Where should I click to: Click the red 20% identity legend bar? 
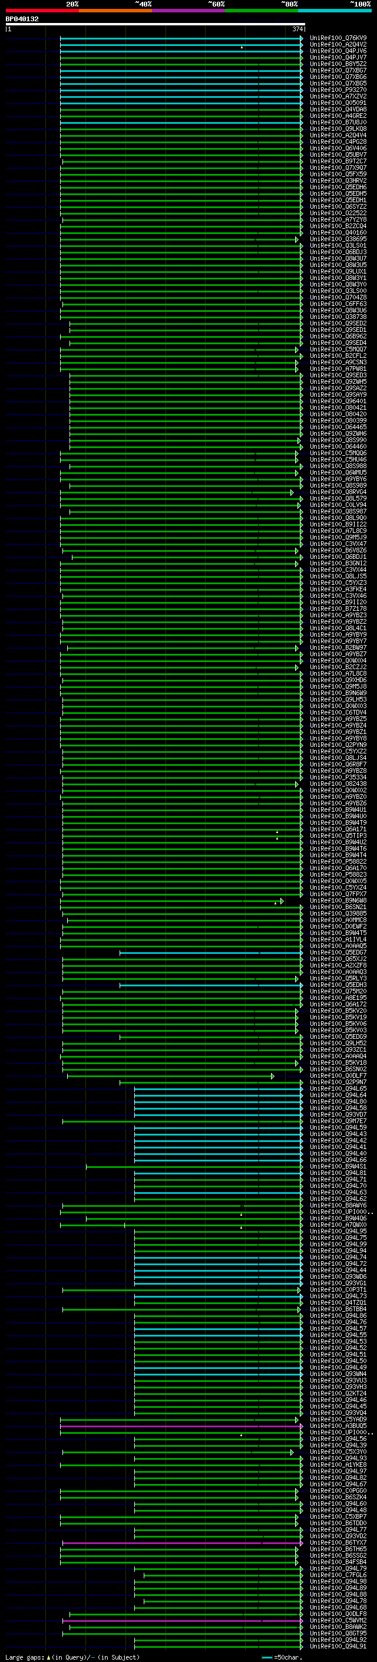[x=42, y=11]
